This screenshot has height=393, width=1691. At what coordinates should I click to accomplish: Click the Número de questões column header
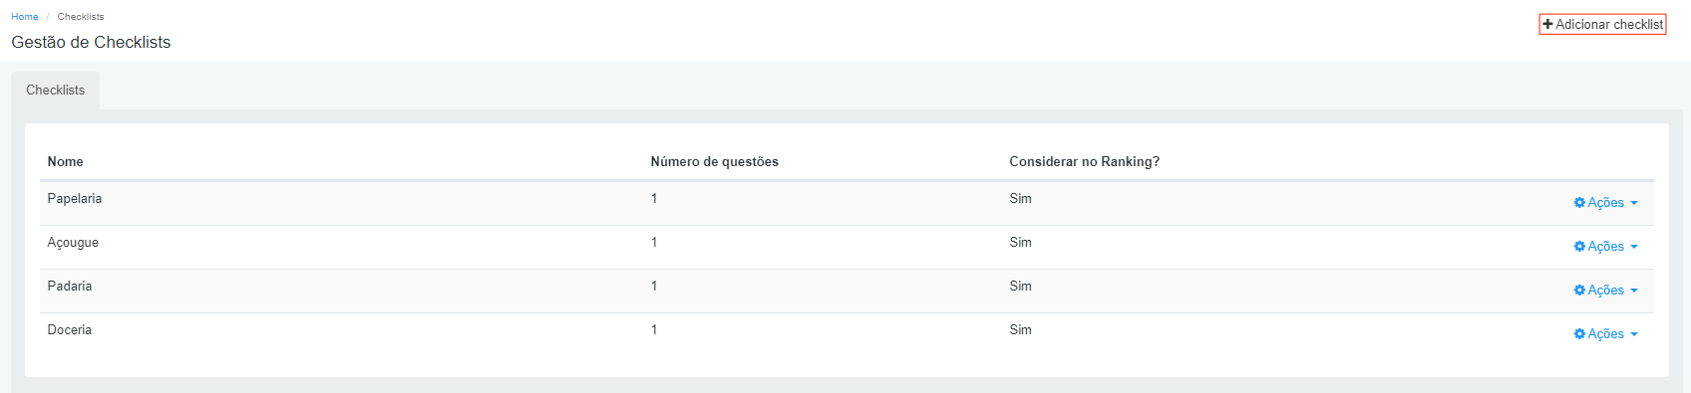point(714,161)
